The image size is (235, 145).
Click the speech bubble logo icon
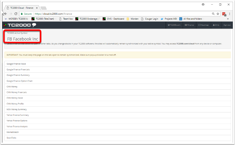click(34, 25)
